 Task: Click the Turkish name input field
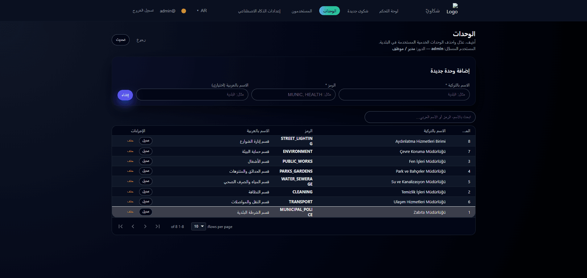404,95
